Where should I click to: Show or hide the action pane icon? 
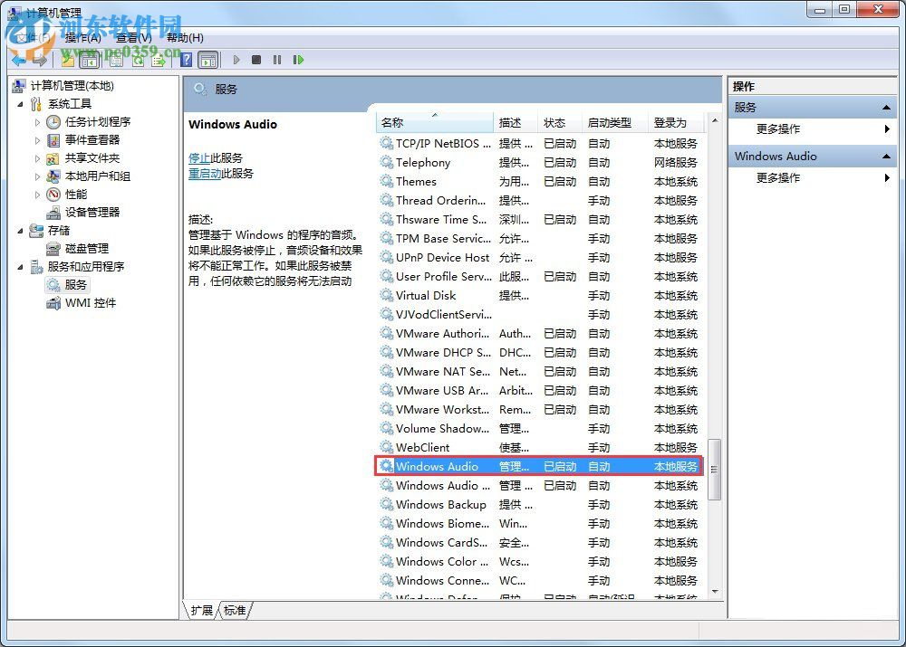click(209, 60)
